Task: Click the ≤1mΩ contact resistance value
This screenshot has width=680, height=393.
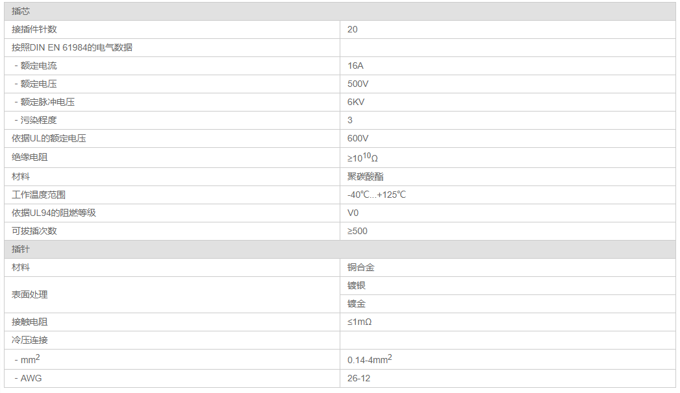Action: (359, 322)
